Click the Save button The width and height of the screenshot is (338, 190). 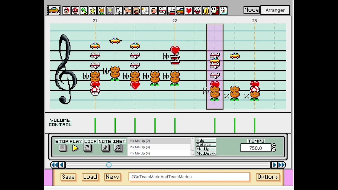tap(68, 177)
